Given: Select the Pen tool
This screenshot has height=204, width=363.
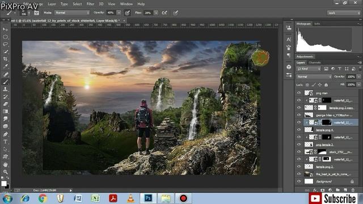Looking at the screenshot, I should coord(5,134).
